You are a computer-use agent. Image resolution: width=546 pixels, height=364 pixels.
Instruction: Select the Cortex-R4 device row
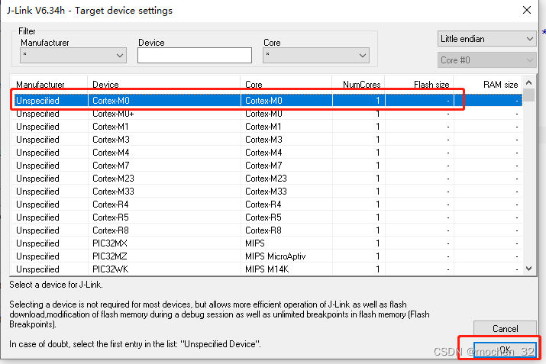coord(267,205)
